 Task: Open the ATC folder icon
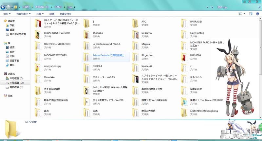click(x=135, y=23)
